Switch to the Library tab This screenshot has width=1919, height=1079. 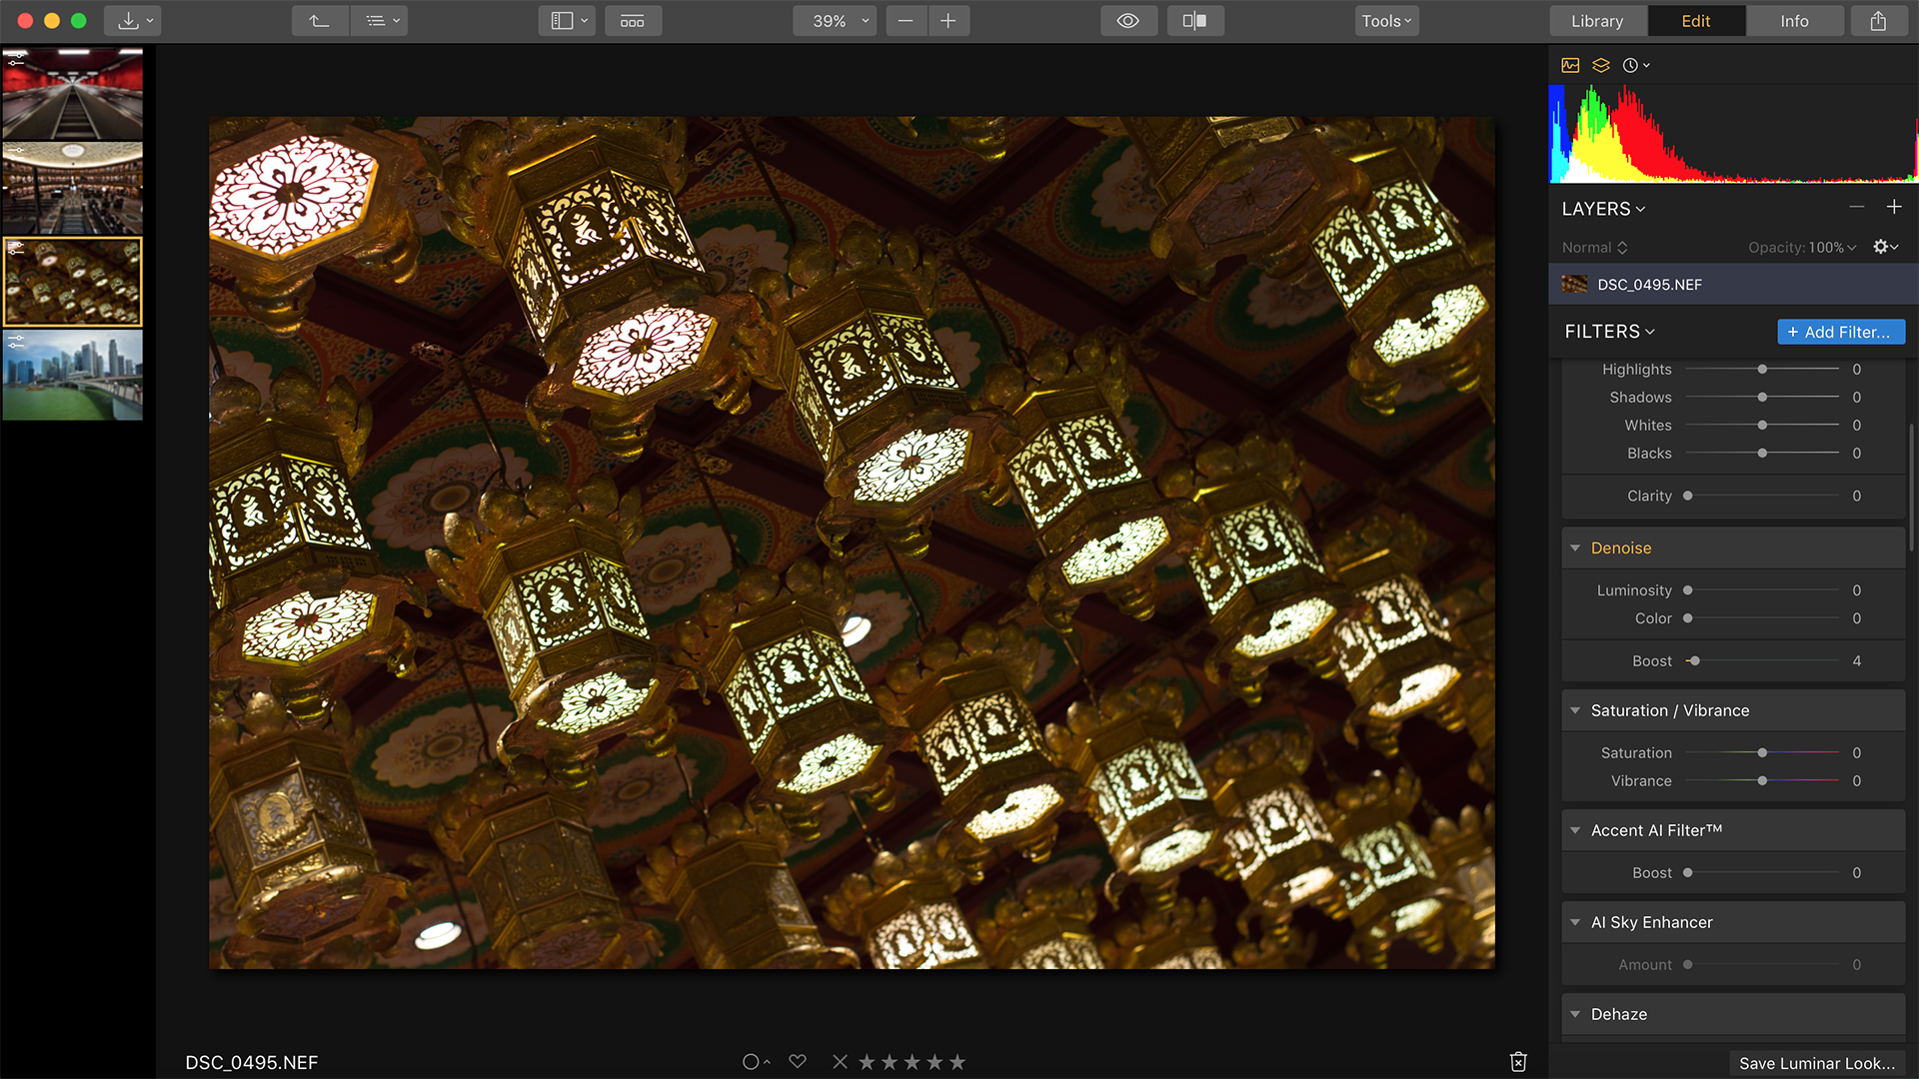click(x=1596, y=21)
